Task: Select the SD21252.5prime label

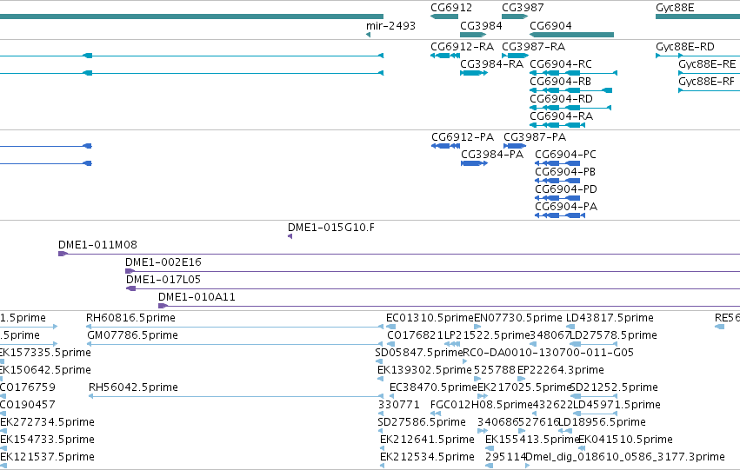Action: (x=614, y=388)
